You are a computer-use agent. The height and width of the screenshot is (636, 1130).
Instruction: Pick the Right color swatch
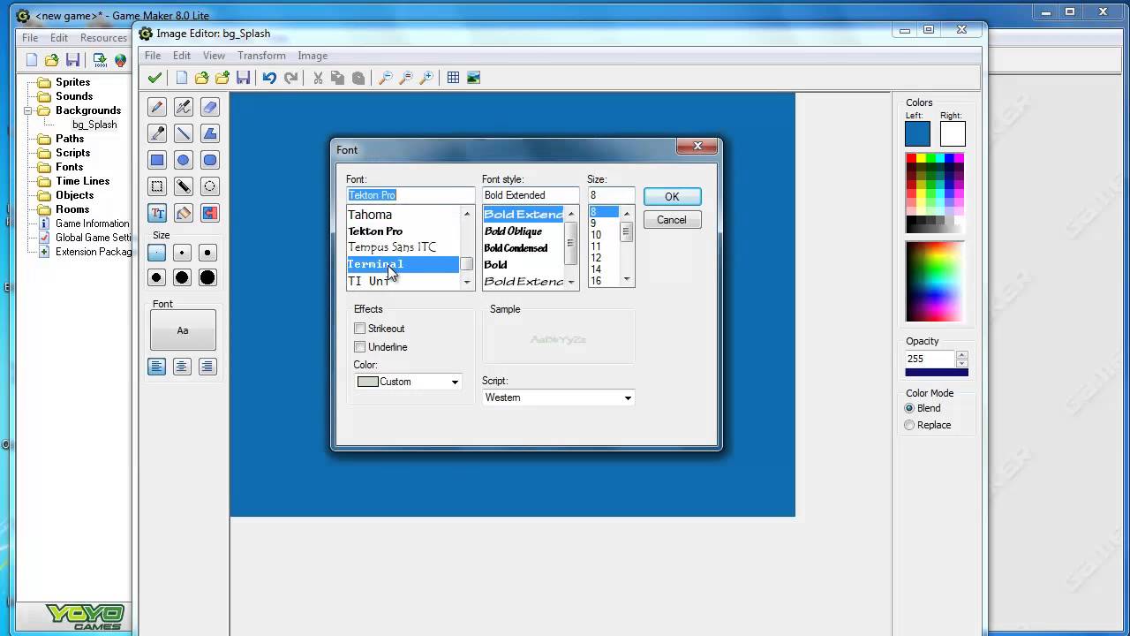pos(953,133)
